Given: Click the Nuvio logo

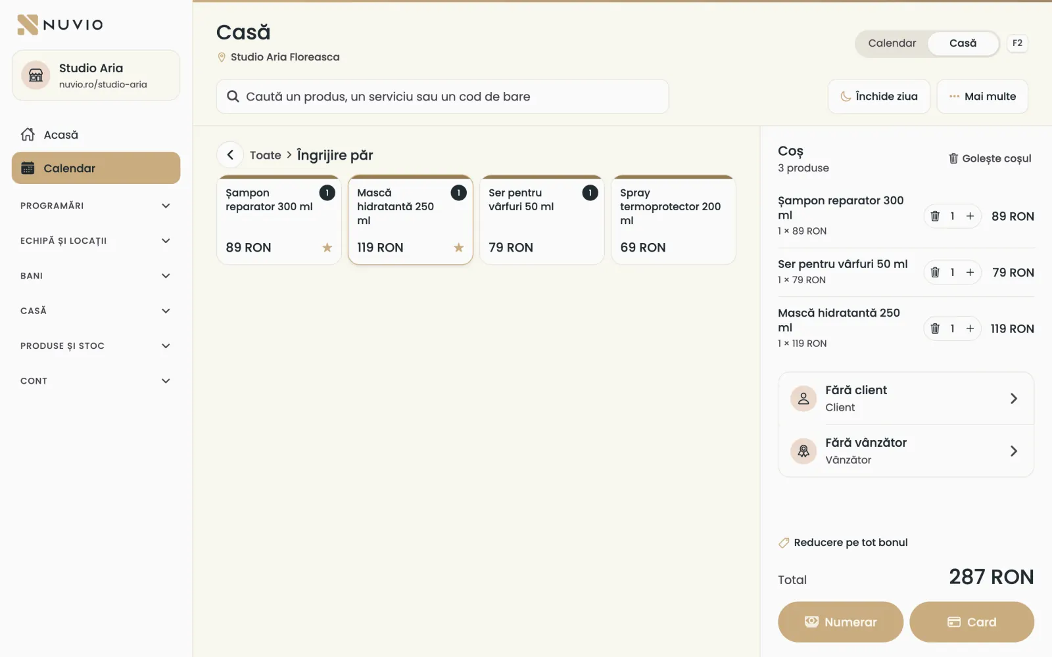Looking at the screenshot, I should click(60, 24).
